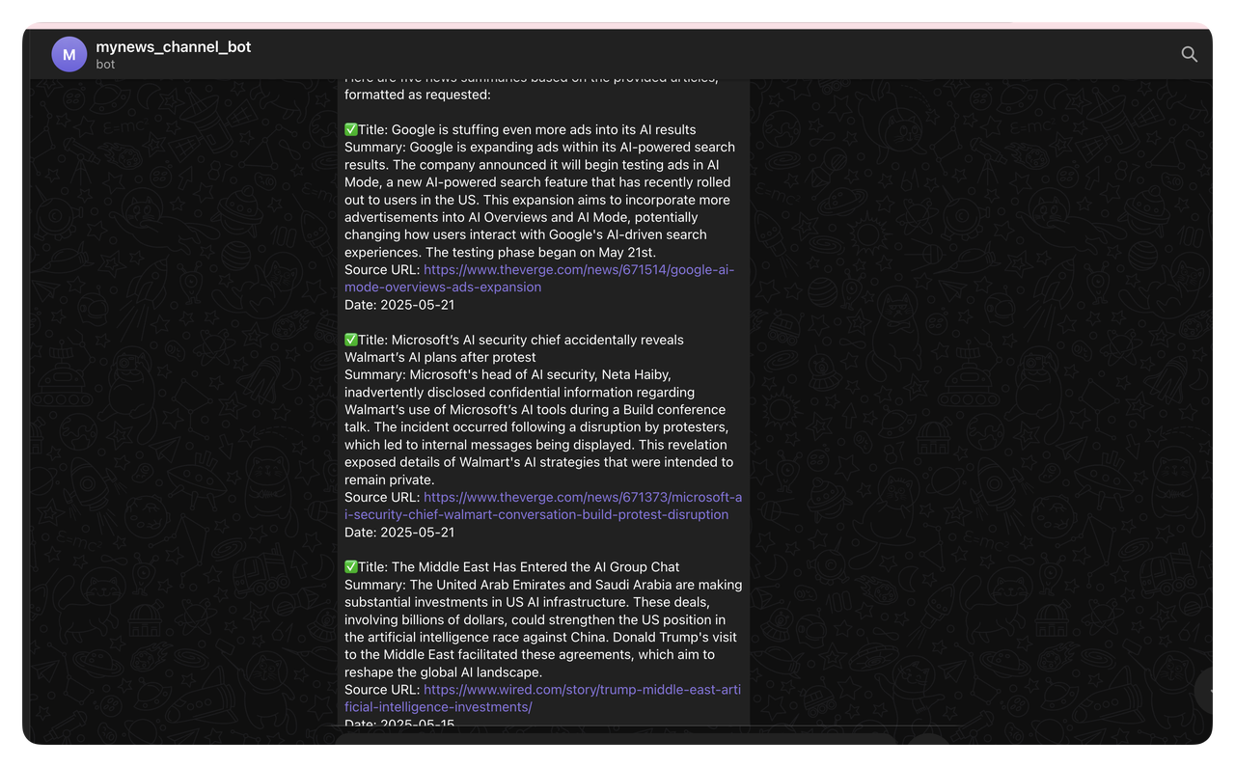This screenshot has height=767, width=1235.
Task: Click the "Walmart's AI plans after protest" title line
Action: 440,357
